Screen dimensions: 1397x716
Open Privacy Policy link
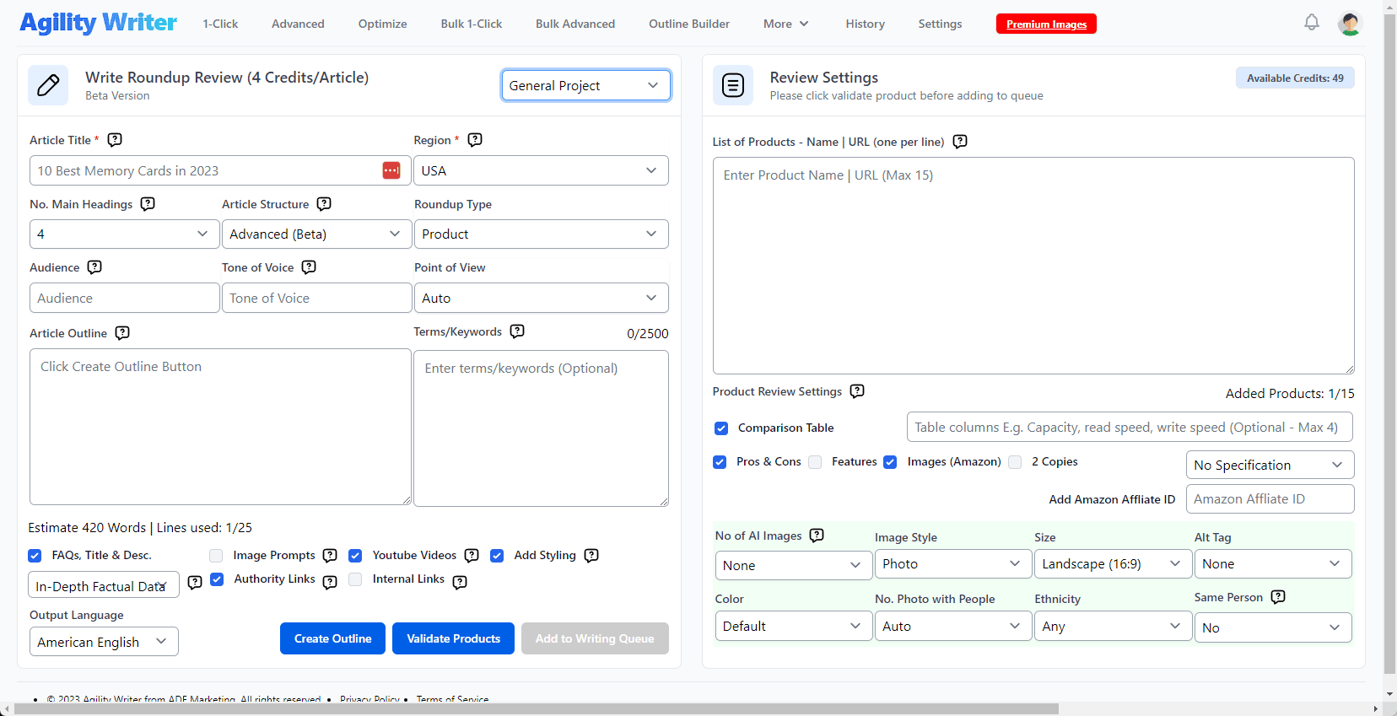tap(369, 699)
